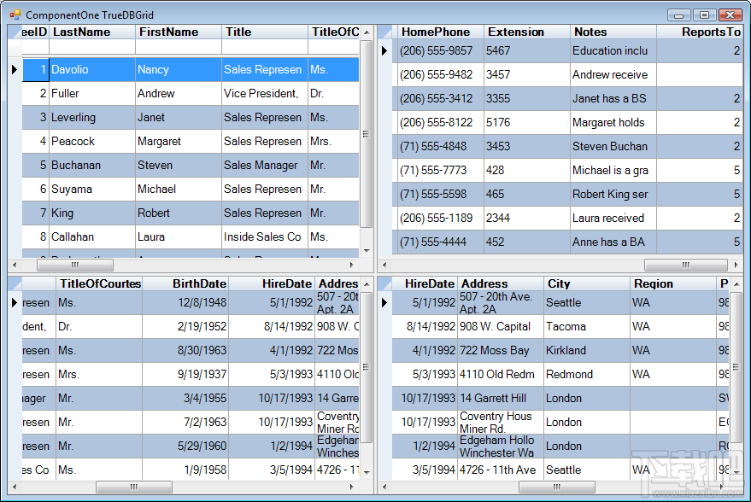This screenshot has height=502, width=751.
Task: Click the Margaret first name cell
Action: point(179,141)
